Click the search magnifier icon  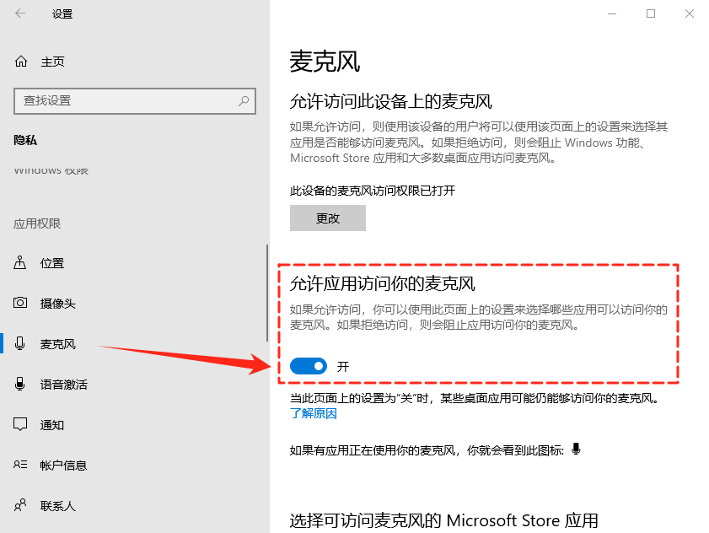[244, 100]
